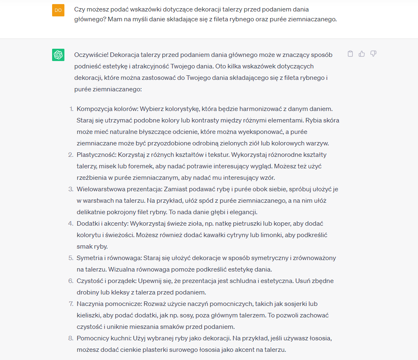Click the list number 1 marker
Screen dimensions: 418x360
coord(71,109)
